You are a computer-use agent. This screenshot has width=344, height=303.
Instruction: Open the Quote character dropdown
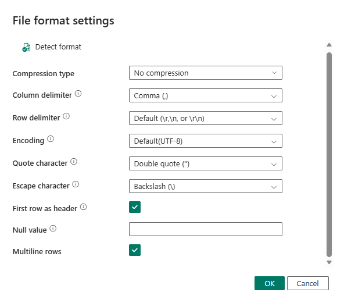(x=206, y=163)
